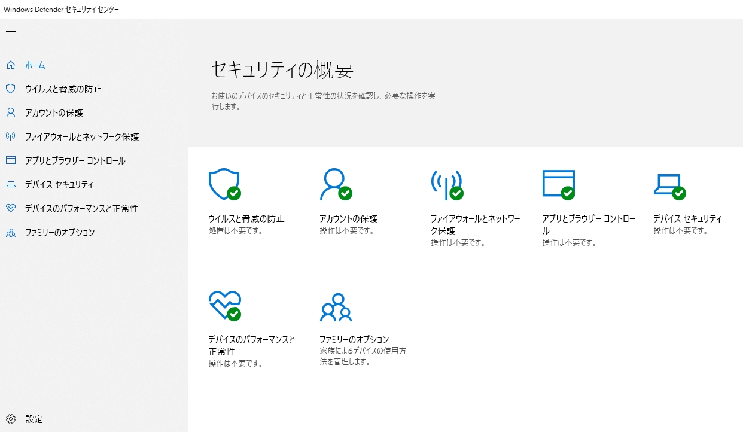
Task: Click the ウイルスと脅威の防止 tile title
Action: (246, 218)
